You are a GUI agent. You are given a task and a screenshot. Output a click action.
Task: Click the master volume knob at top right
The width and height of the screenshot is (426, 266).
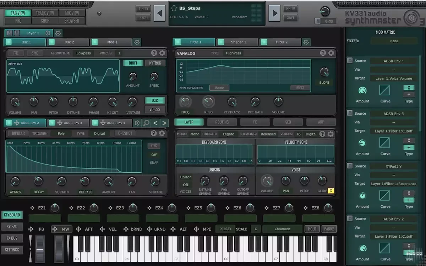[x=325, y=11]
